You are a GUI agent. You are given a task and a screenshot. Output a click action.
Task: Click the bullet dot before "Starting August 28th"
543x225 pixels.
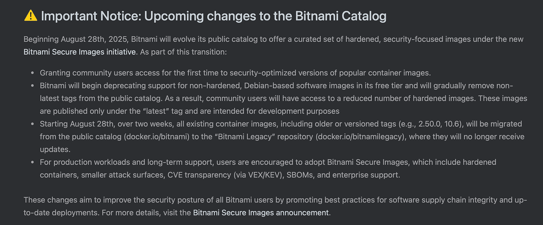click(33, 124)
